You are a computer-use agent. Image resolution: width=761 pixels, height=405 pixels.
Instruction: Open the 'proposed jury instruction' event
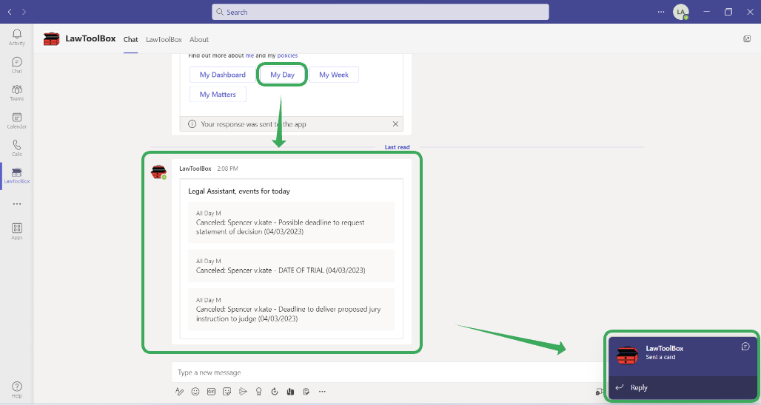[x=291, y=309]
